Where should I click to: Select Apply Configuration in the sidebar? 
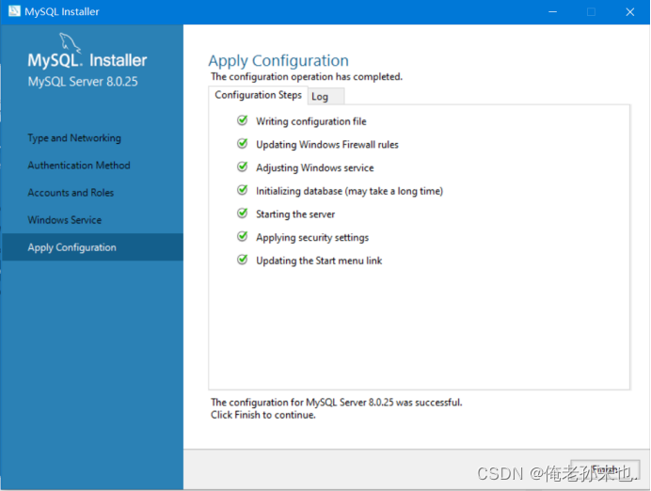[x=92, y=247]
